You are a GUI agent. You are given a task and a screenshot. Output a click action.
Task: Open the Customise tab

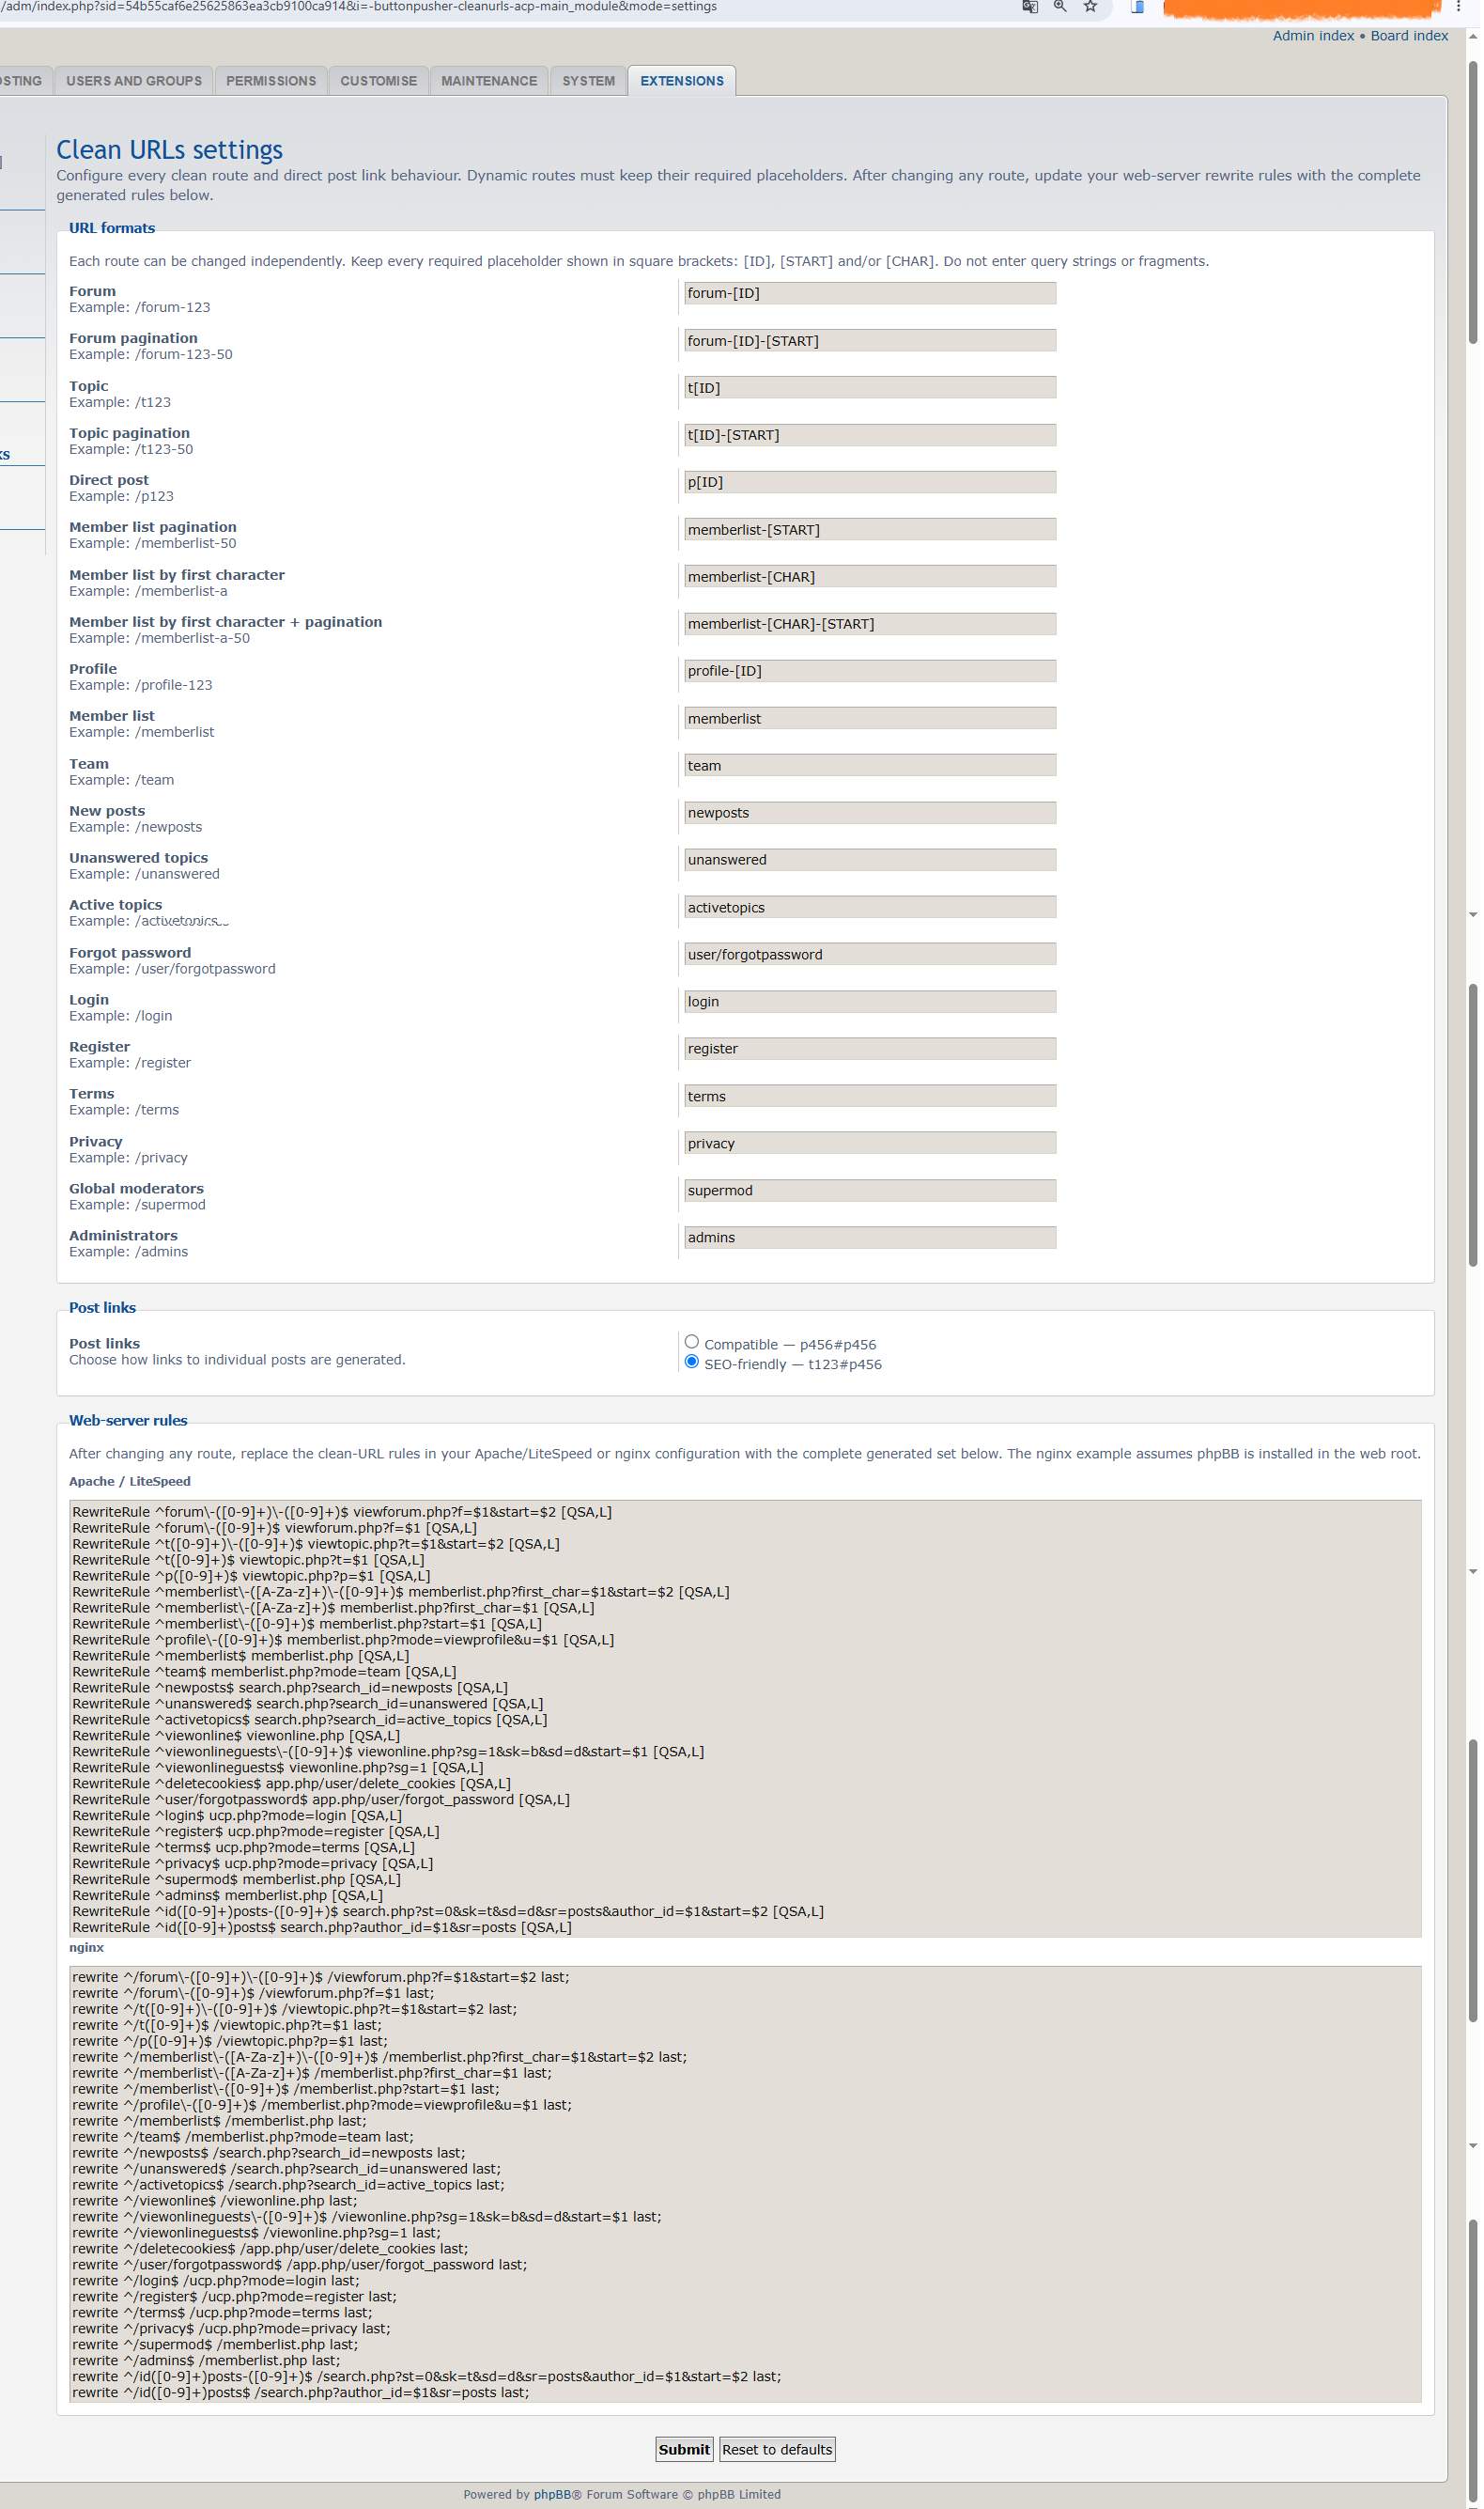coord(379,81)
